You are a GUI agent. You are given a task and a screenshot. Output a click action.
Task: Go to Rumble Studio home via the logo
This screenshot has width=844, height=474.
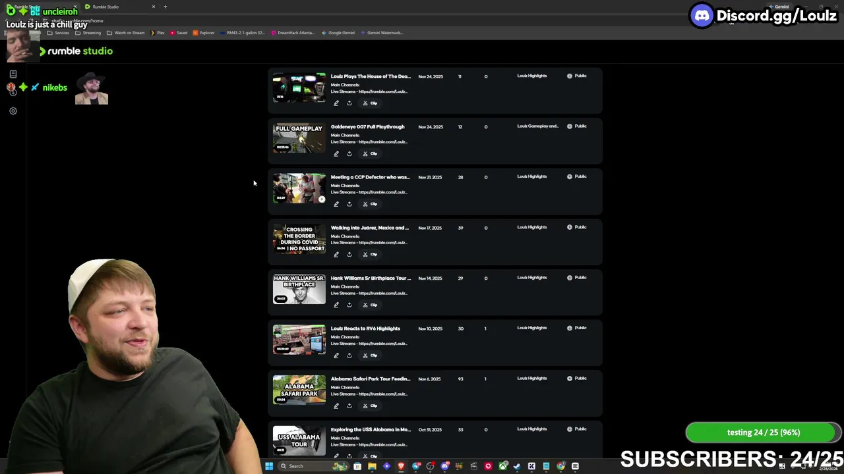(x=76, y=51)
